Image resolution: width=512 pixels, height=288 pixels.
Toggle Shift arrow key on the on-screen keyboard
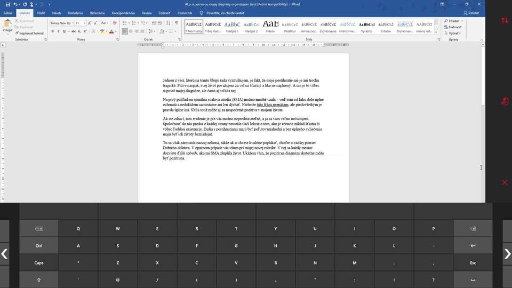click(x=39, y=280)
